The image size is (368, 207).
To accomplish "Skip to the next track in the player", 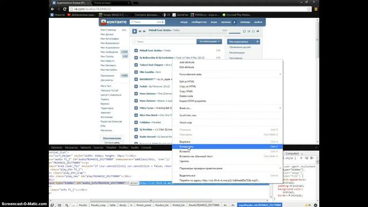I will [x=144, y=31].
